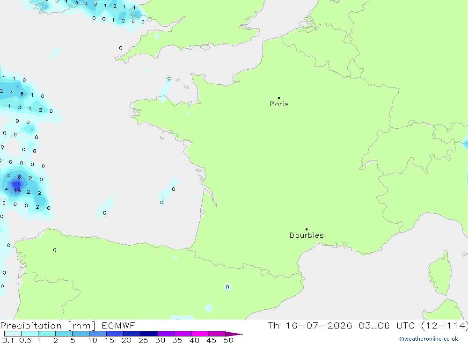Open the weatheronline.co.uk copyright link
This screenshot has height=343, width=468.
(x=429, y=339)
